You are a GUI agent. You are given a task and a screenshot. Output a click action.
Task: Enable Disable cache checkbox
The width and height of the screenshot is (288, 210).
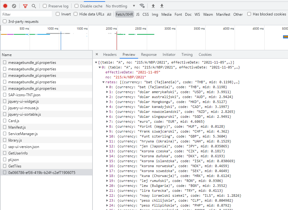tap(76, 6)
